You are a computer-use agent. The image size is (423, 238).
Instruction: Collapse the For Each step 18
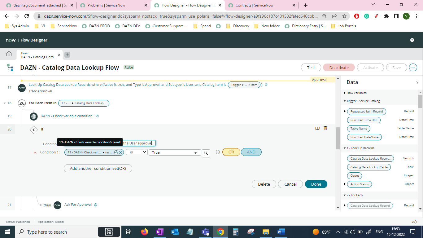tap(4, 103)
